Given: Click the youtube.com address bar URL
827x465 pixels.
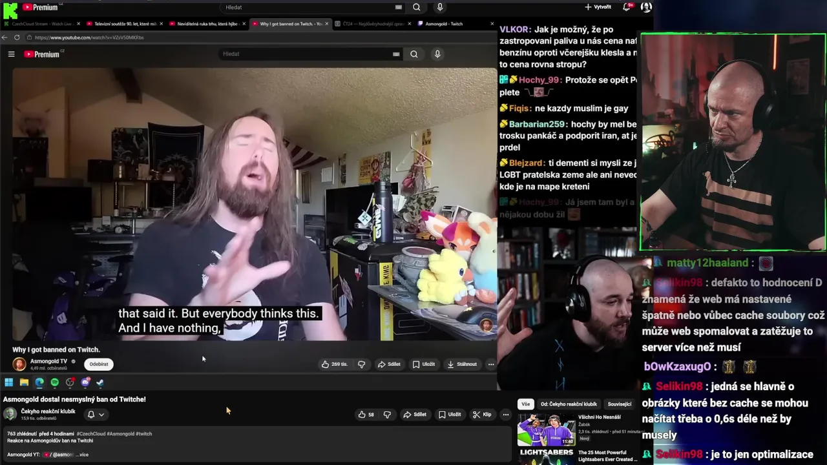Looking at the screenshot, I should point(89,37).
